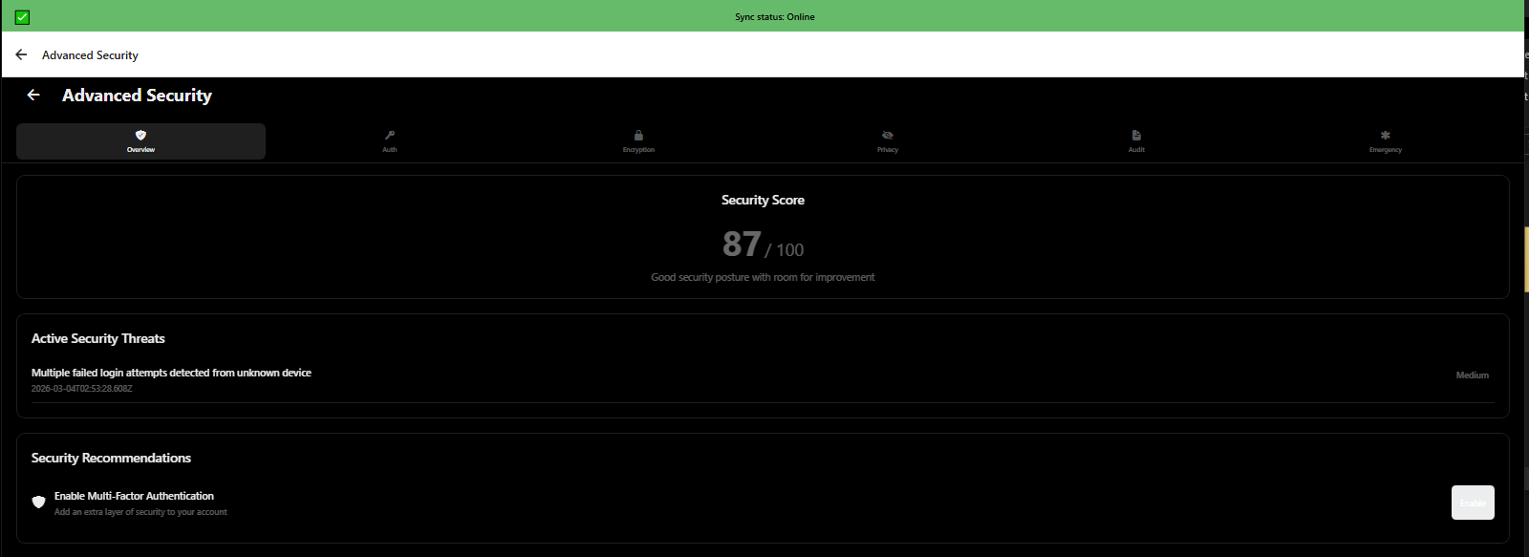Select the Overview tab

point(140,141)
